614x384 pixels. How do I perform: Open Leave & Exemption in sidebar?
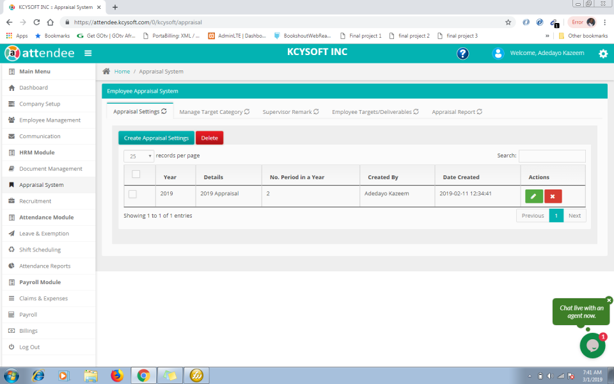pyautogui.click(x=49, y=234)
